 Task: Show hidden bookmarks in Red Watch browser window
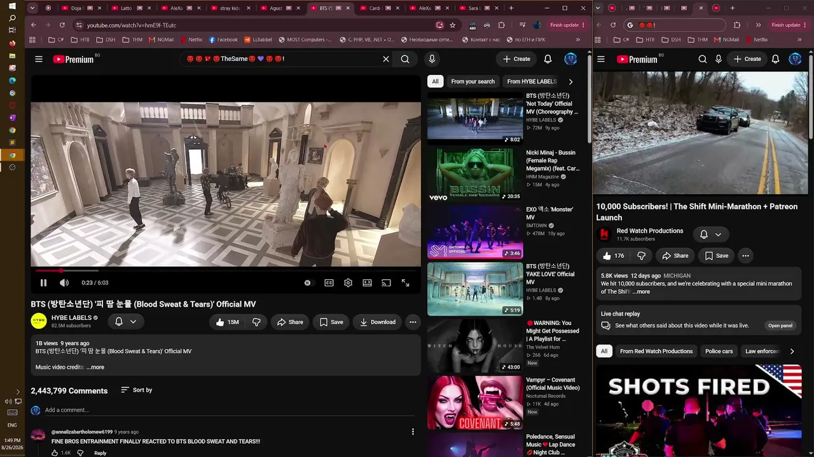tap(799, 40)
